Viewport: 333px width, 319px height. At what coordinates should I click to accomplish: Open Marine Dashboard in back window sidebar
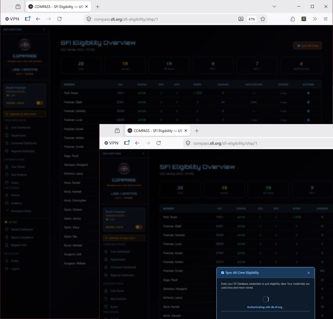22,230
